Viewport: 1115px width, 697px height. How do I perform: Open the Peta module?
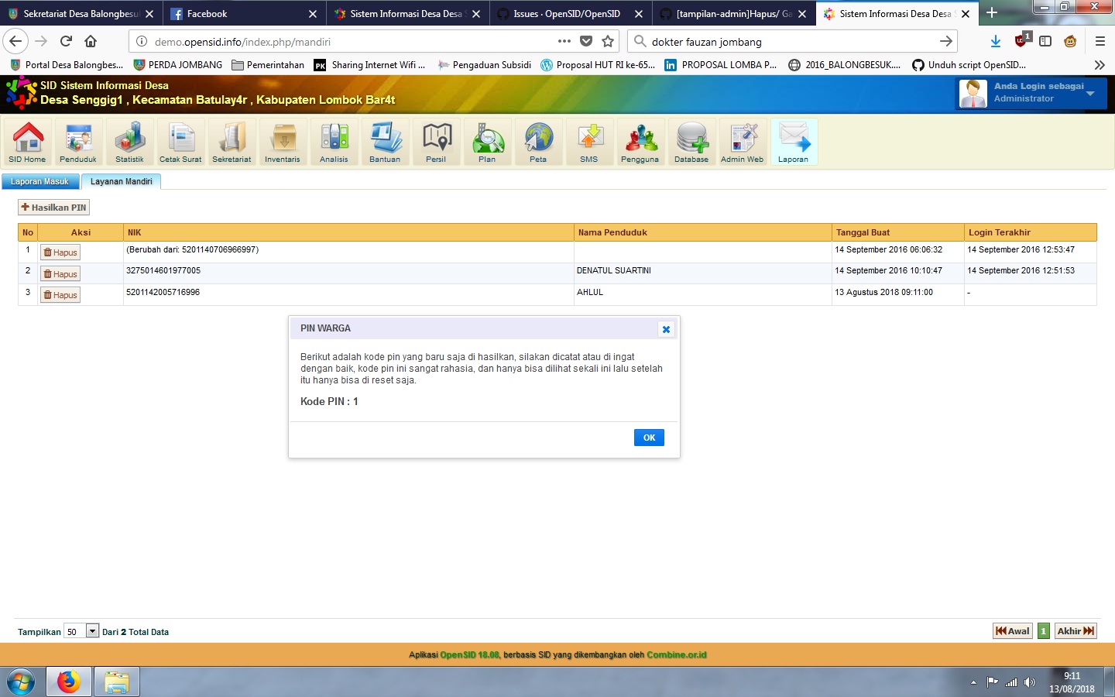(x=538, y=142)
